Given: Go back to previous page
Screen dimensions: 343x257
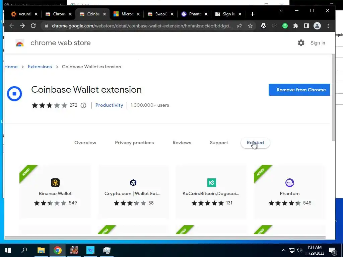Looking at the screenshot, I should coord(12,26).
